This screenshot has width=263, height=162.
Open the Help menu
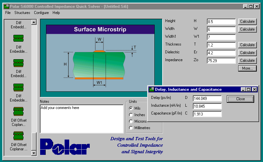point(56,13)
